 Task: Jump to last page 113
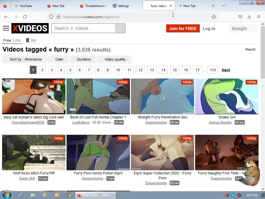click(x=213, y=70)
